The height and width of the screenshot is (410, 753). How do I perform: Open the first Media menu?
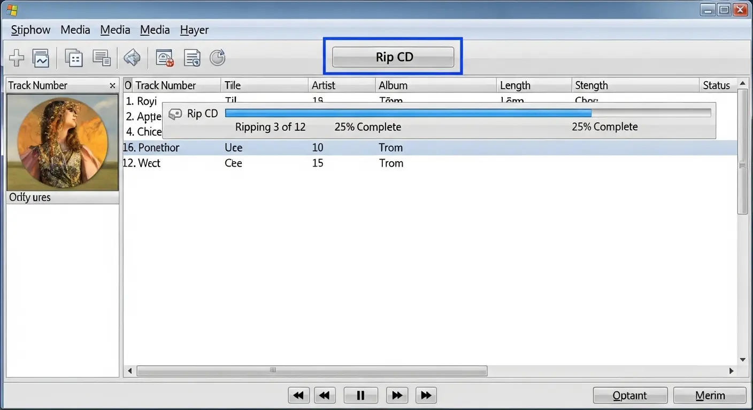click(x=75, y=30)
